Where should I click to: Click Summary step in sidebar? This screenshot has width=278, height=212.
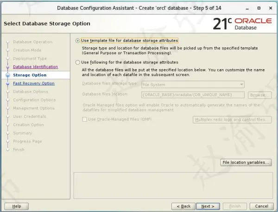[23, 133]
